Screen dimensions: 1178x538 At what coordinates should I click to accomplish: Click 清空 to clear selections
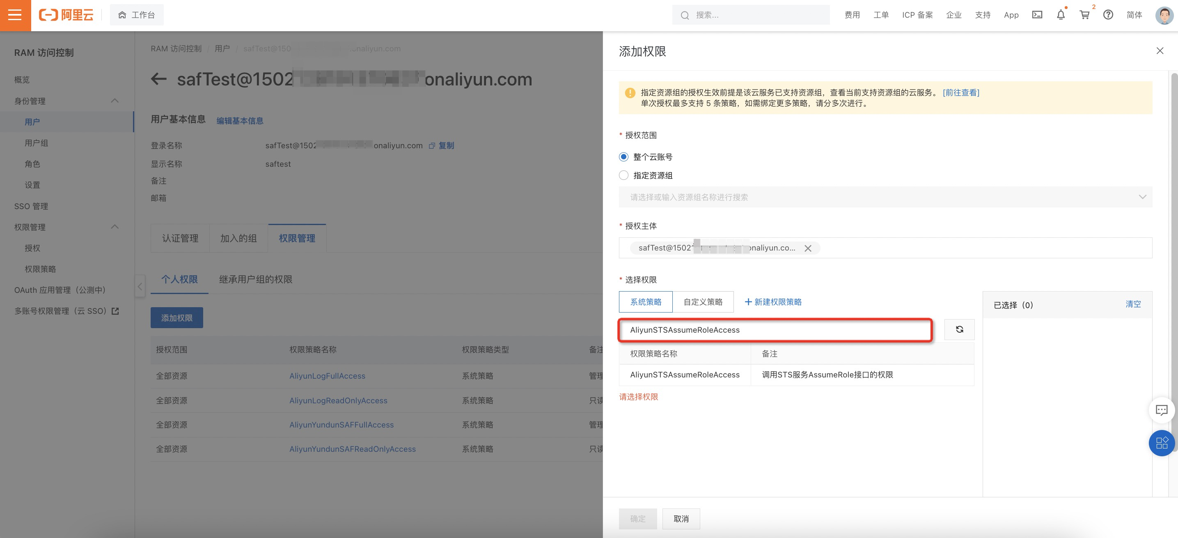point(1133,304)
